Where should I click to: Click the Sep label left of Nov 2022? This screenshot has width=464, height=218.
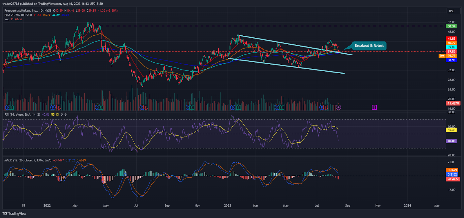(167, 206)
